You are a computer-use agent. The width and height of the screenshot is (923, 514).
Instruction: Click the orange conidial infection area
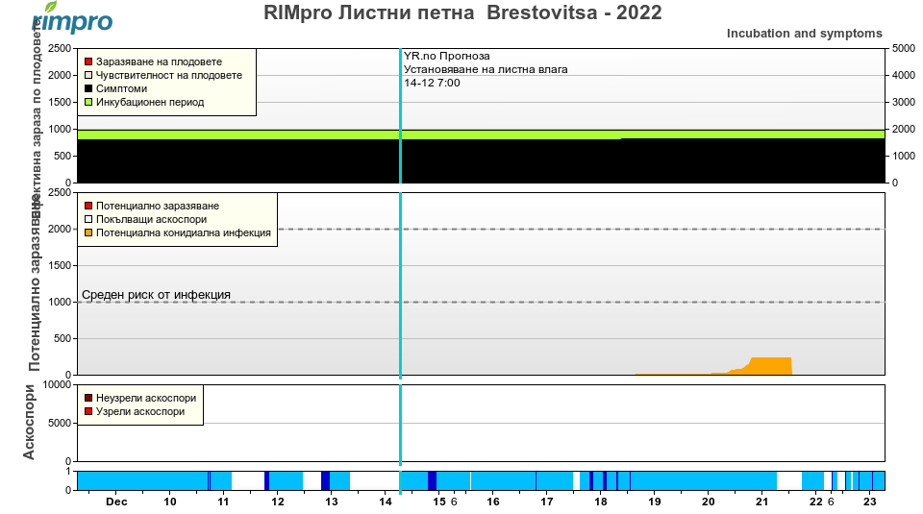pos(770,366)
